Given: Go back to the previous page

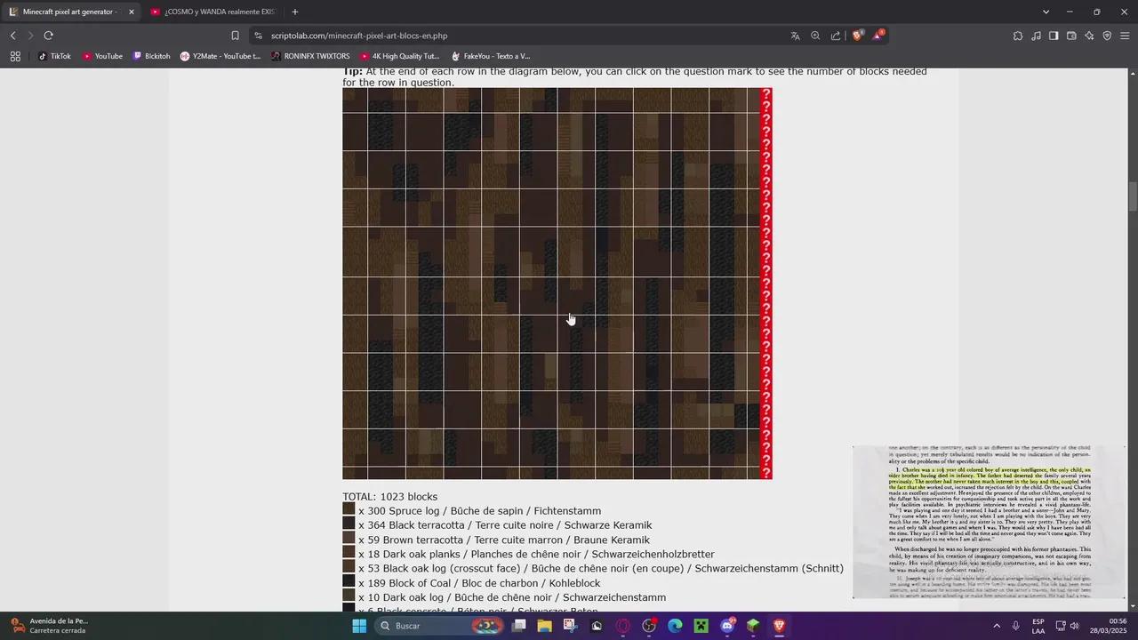Looking at the screenshot, I should (12, 36).
